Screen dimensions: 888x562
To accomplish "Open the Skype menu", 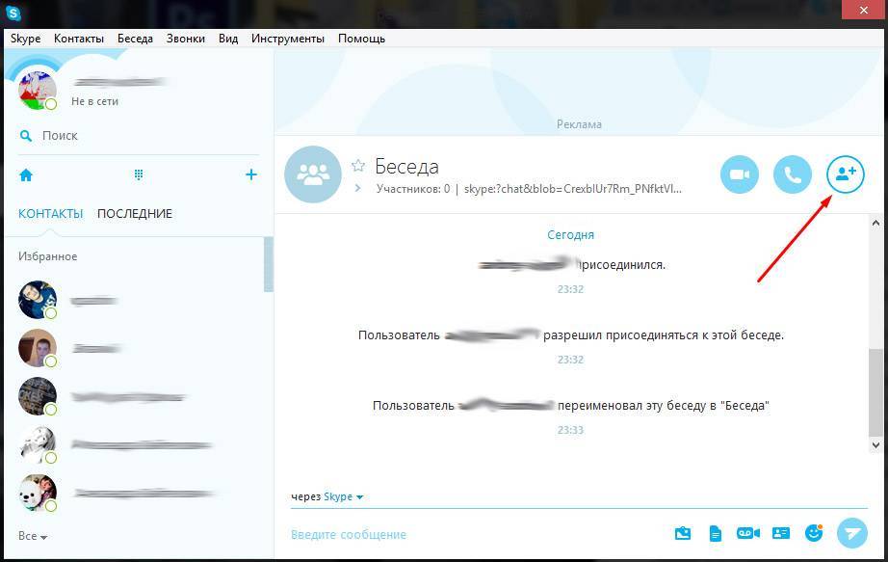I will point(25,39).
